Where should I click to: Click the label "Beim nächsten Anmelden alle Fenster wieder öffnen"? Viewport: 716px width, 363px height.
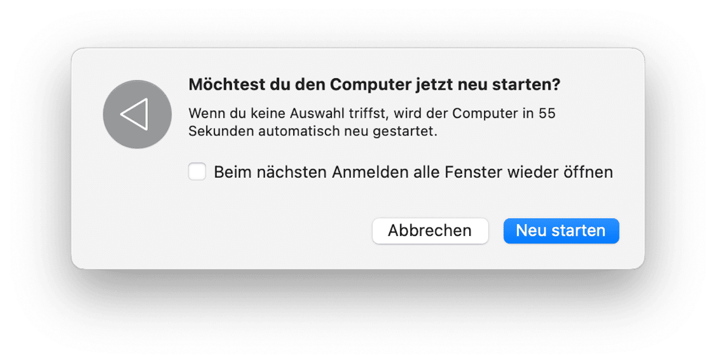coord(413,172)
